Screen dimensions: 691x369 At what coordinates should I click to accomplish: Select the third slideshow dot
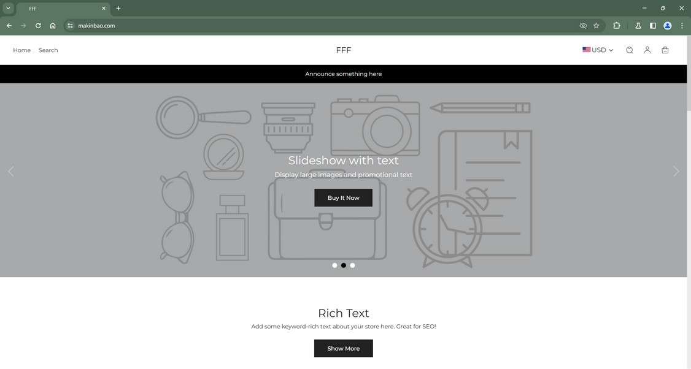[352, 265]
